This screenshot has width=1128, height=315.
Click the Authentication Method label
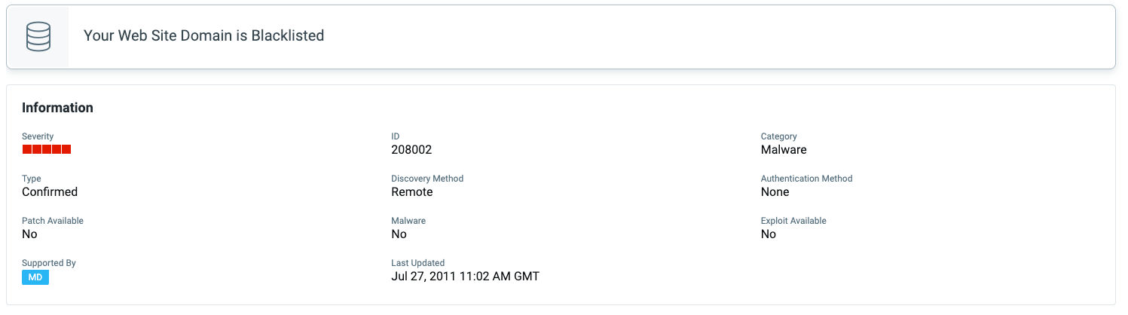tap(807, 179)
